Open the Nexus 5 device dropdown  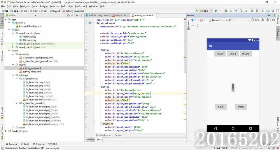(x=216, y=20)
